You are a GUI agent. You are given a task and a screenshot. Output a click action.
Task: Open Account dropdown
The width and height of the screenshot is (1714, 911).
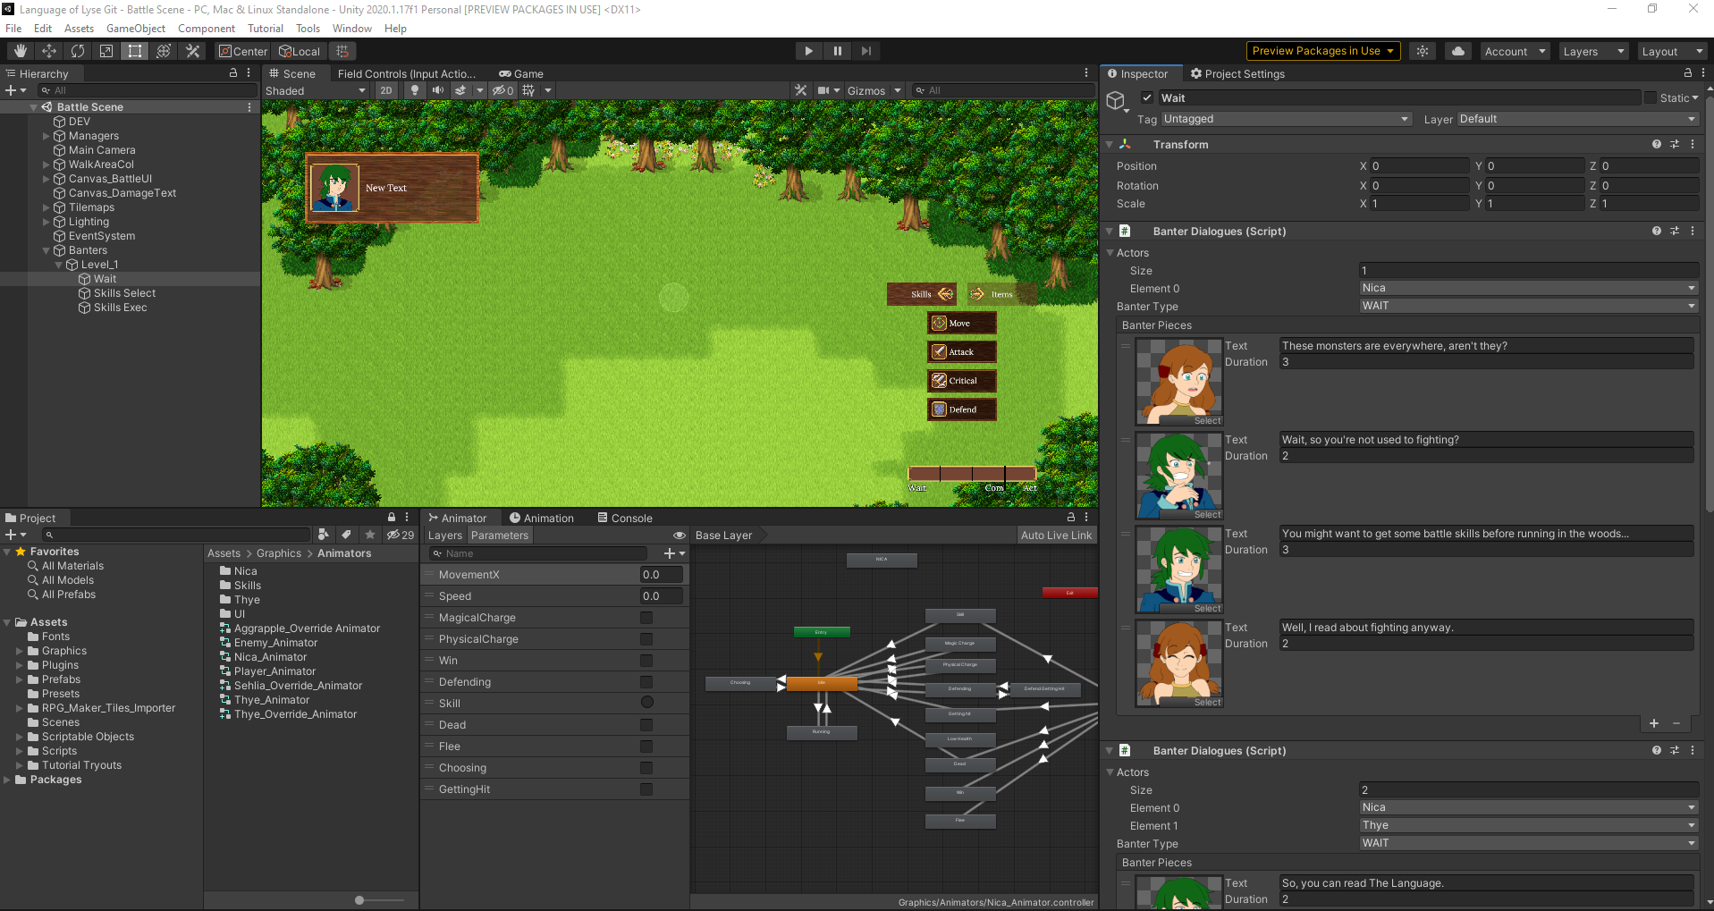[1516, 51]
